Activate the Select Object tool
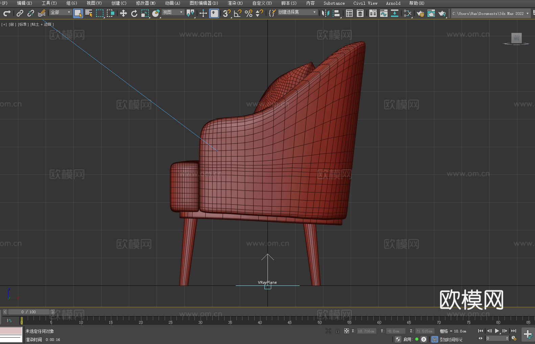Viewport: 535px width, 344px height. click(78, 13)
